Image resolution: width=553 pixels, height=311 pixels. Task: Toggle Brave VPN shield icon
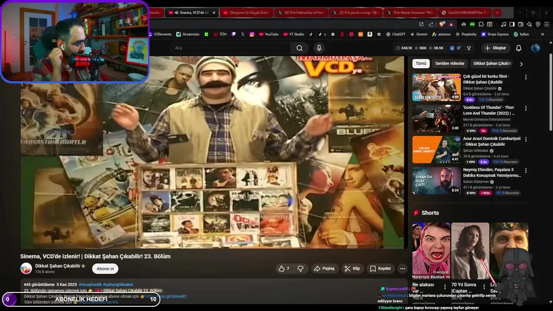(538, 24)
